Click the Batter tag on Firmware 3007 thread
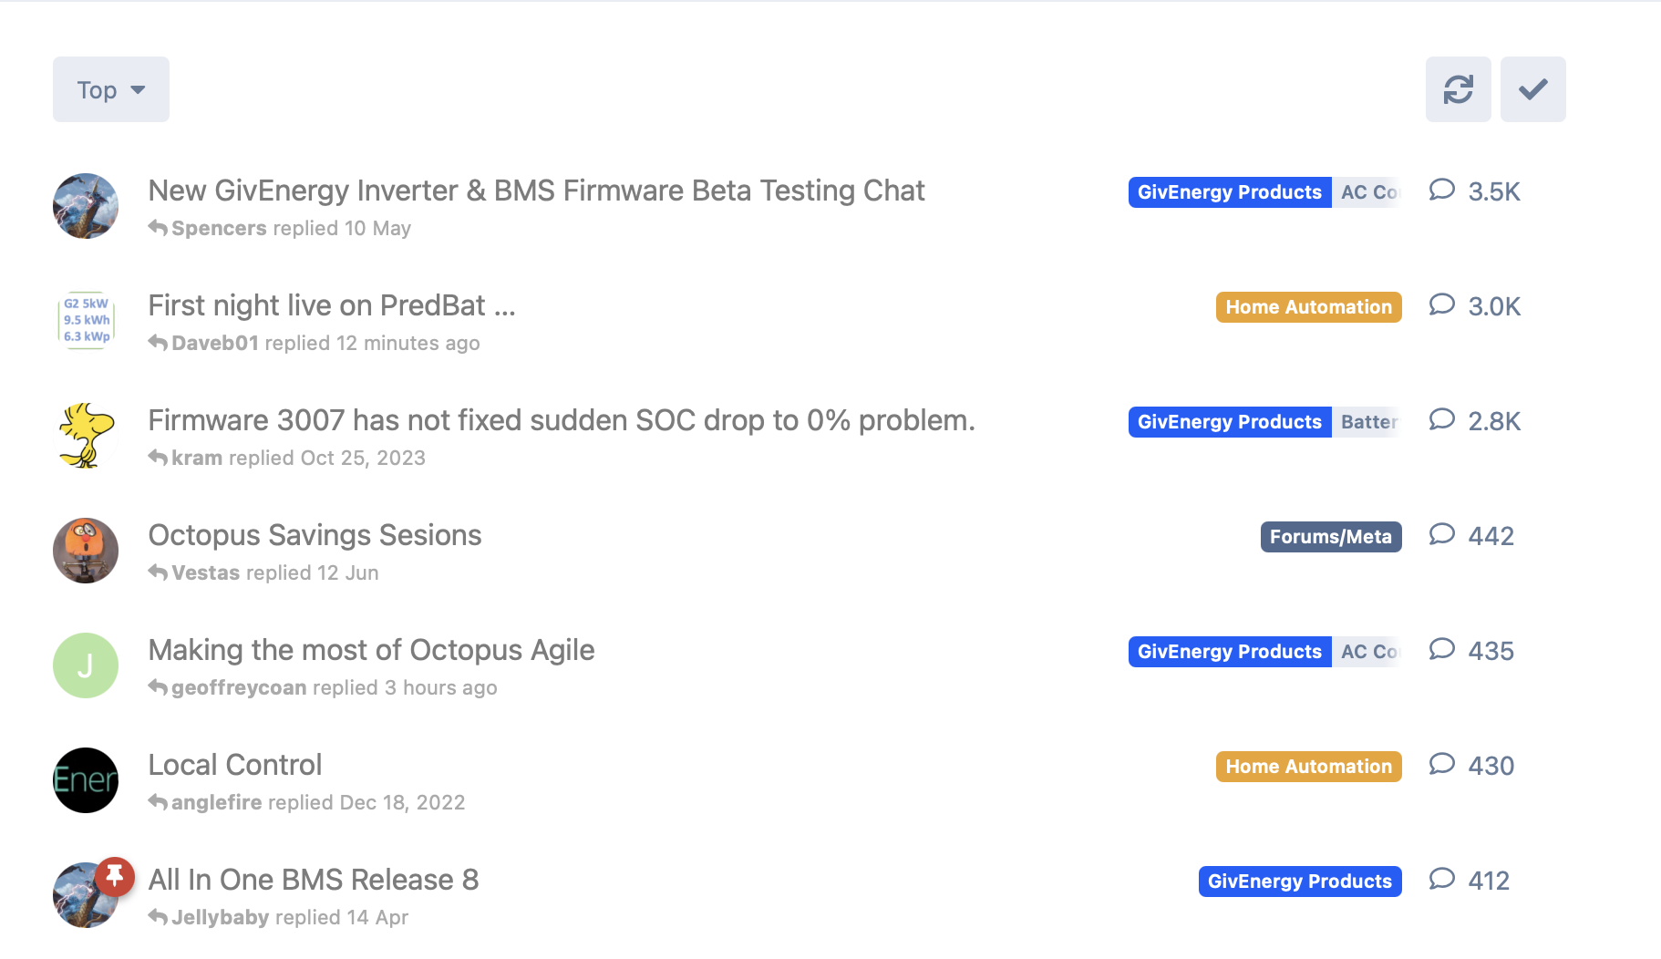1661x959 pixels. click(1367, 422)
